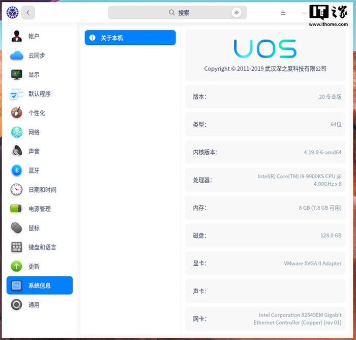
Task: Open the 蓝牙 Bluetooth icon
Action: pyautogui.click(x=17, y=170)
